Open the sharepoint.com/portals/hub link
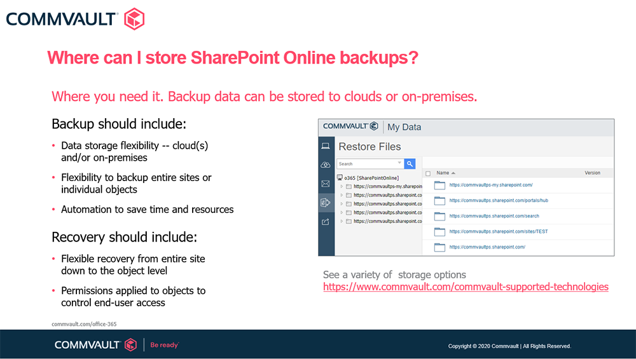636x359 pixels. coord(499,200)
